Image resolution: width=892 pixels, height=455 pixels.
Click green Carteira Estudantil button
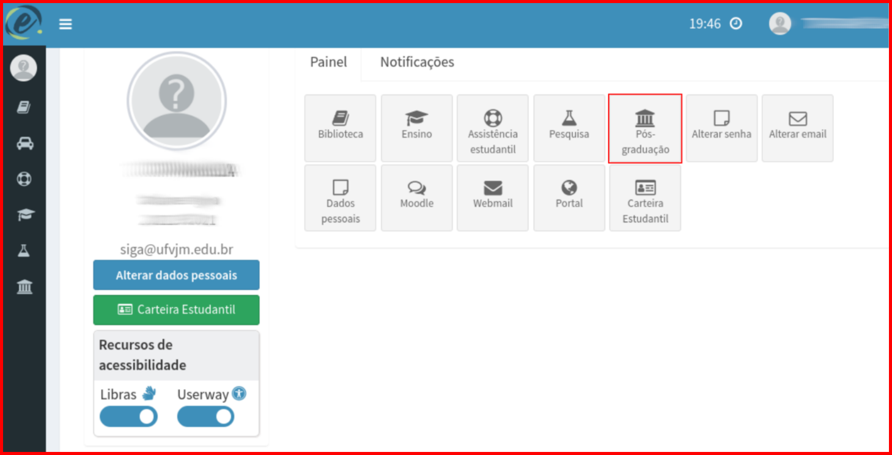coord(176,309)
